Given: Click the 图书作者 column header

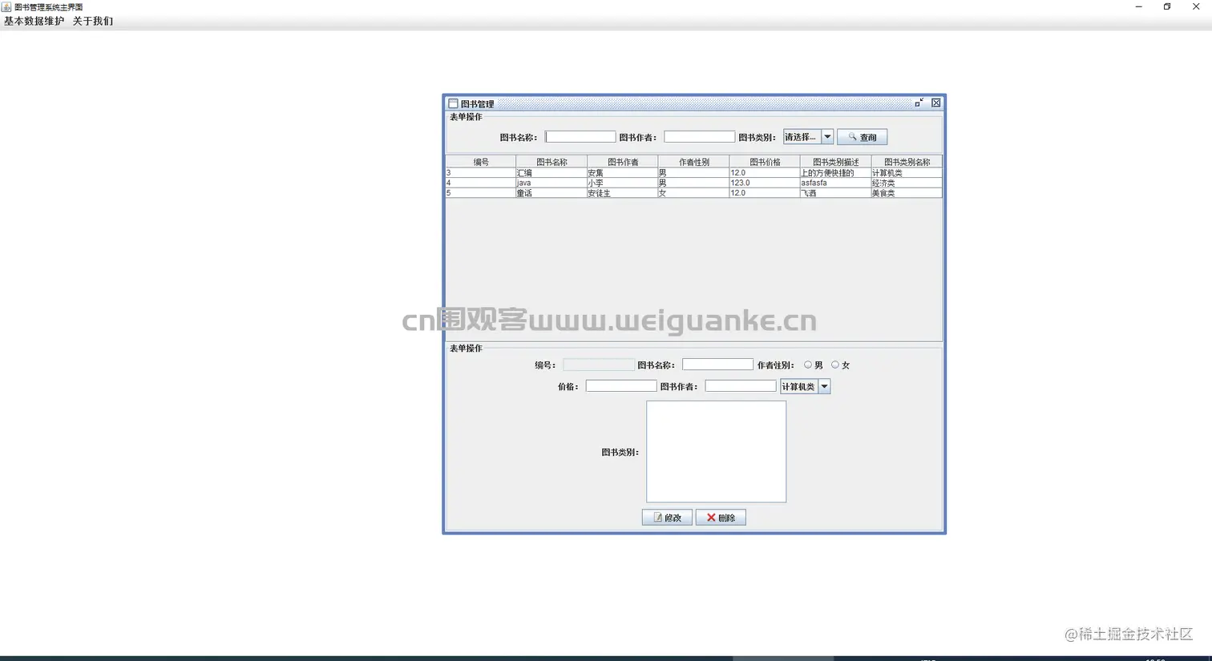Looking at the screenshot, I should 623,162.
